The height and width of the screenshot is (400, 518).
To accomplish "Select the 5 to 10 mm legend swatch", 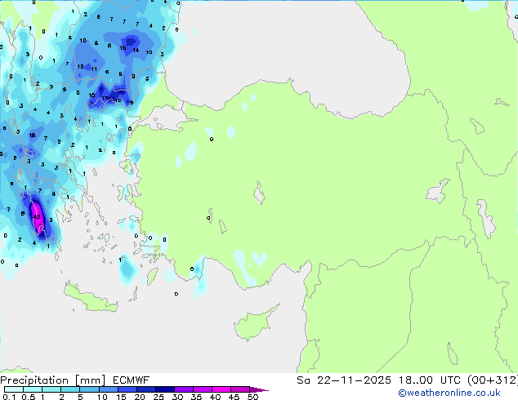I will coord(89,389).
